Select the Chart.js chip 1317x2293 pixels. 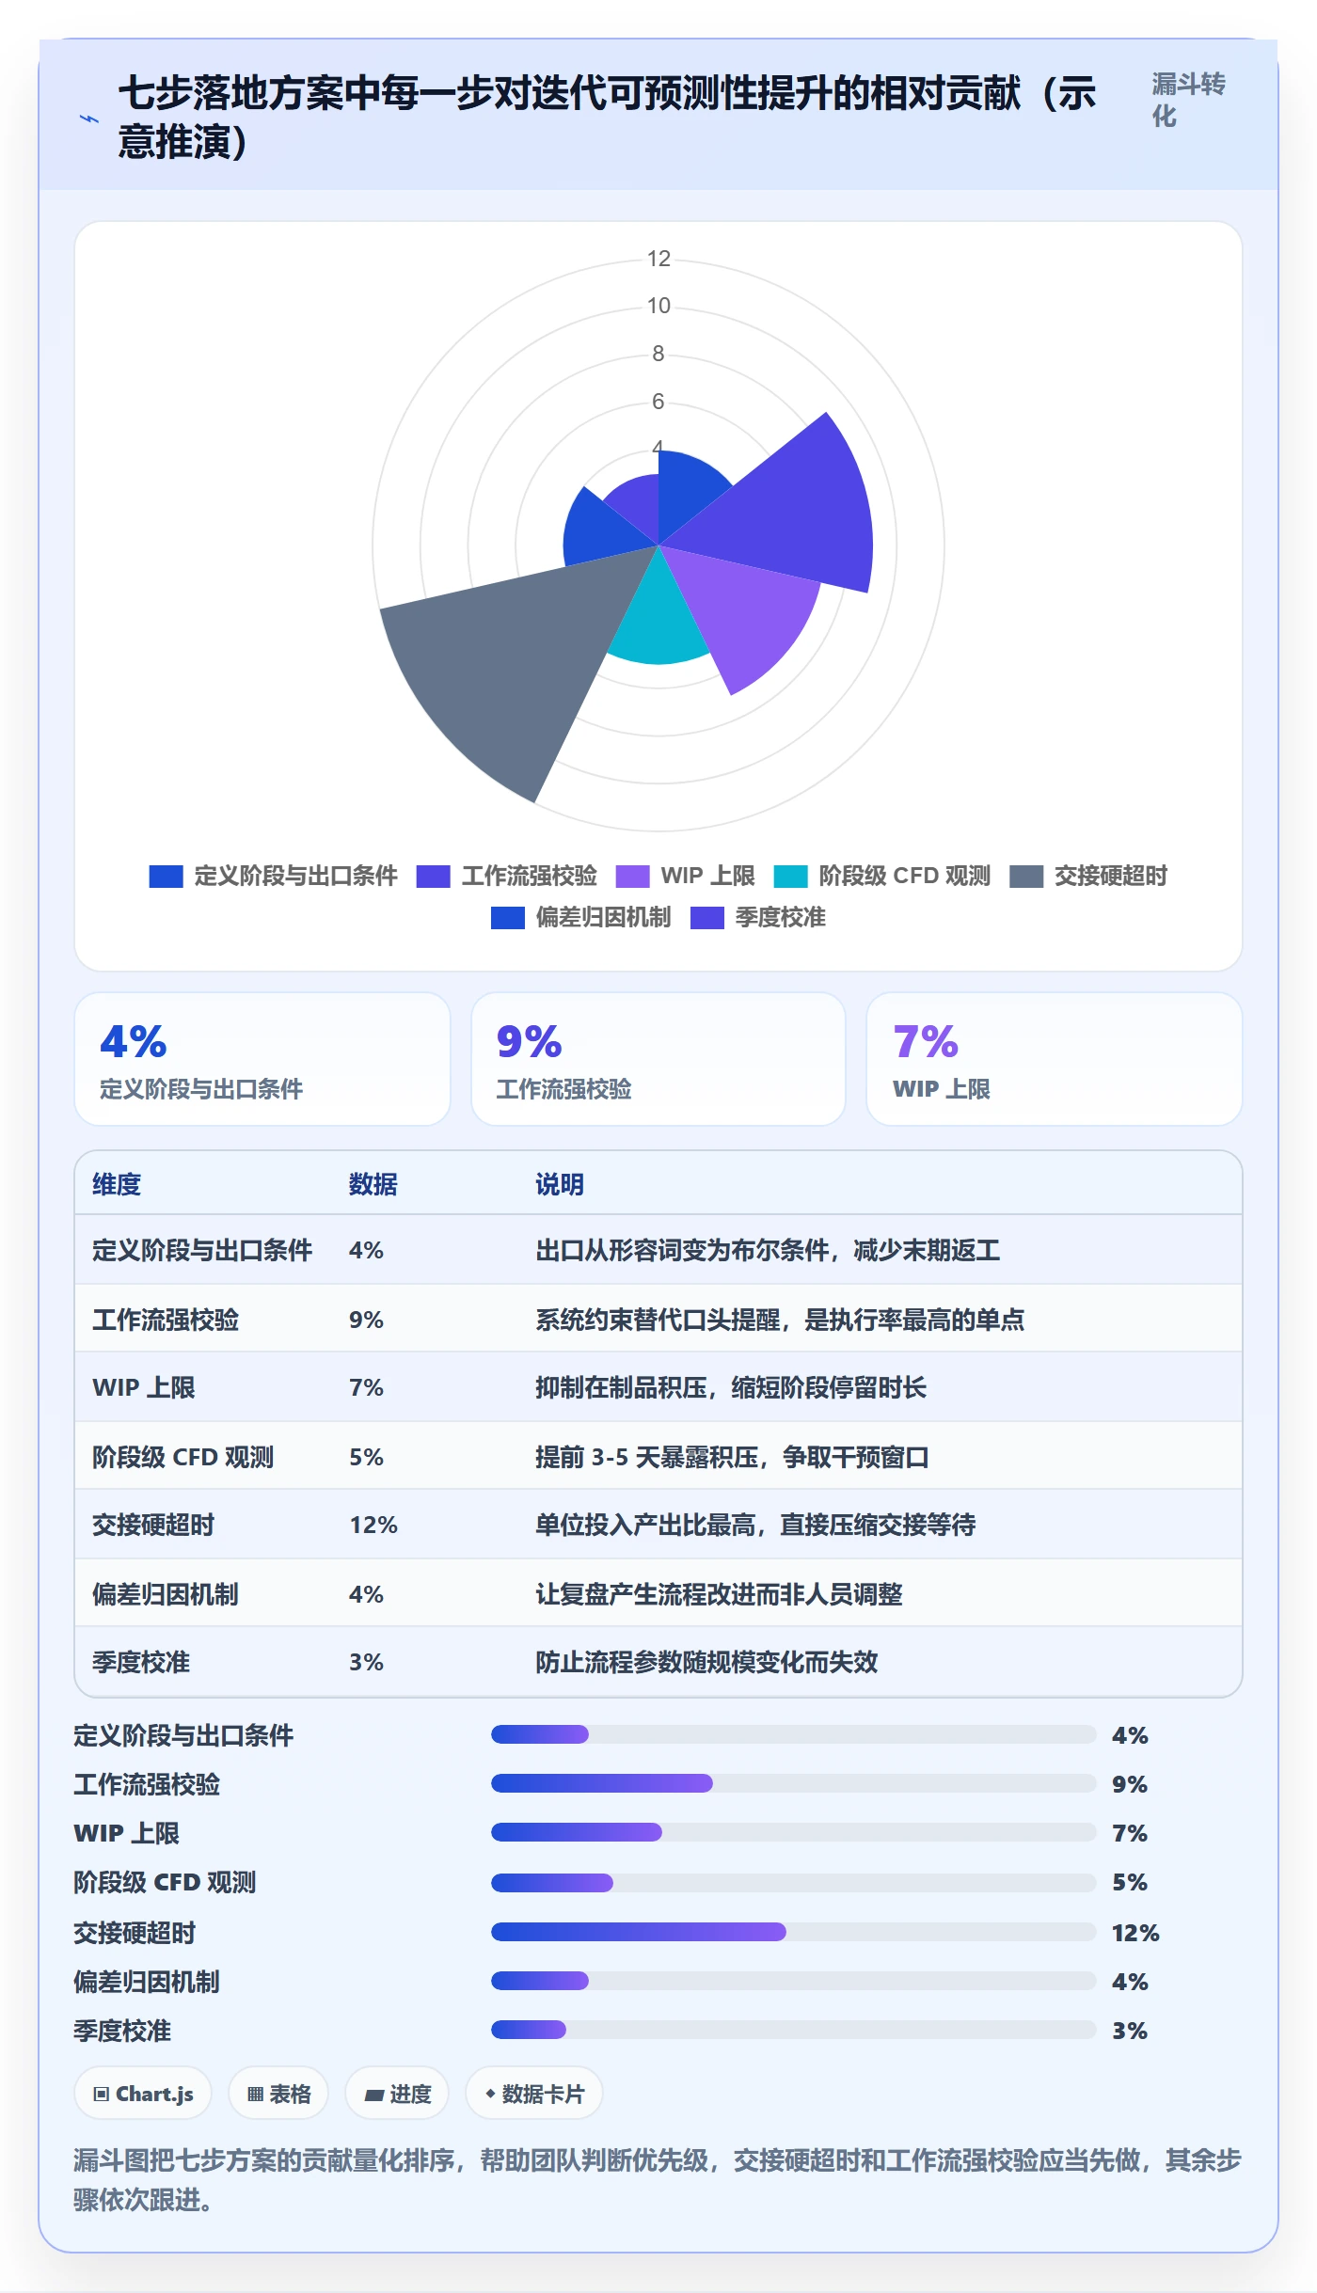click(143, 2095)
